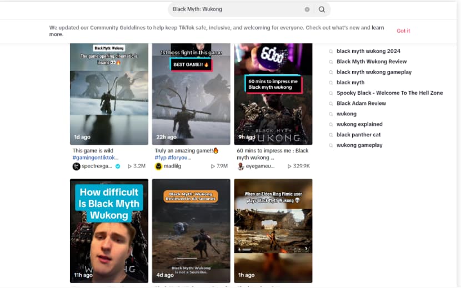Select suggestion 'wukong gameplay'
461x289 pixels.
click(359, 145)
